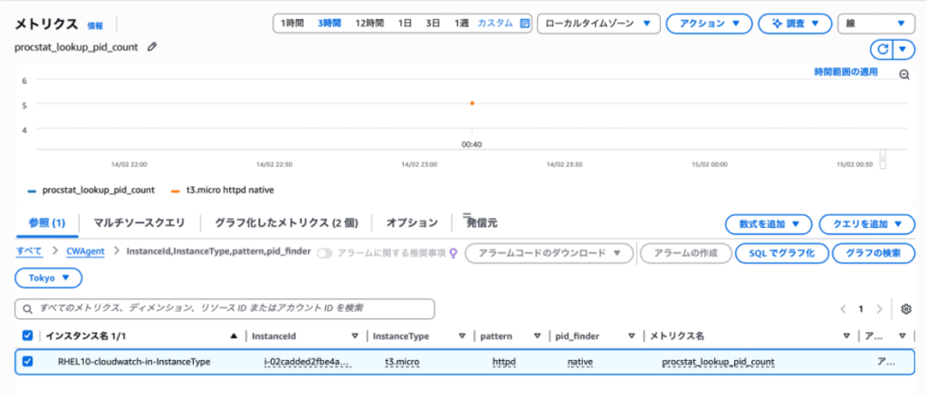Click the procstat_lookup_pid_count metric name cell
Screen dimensions: 927x397
click(x=718, y=362)
